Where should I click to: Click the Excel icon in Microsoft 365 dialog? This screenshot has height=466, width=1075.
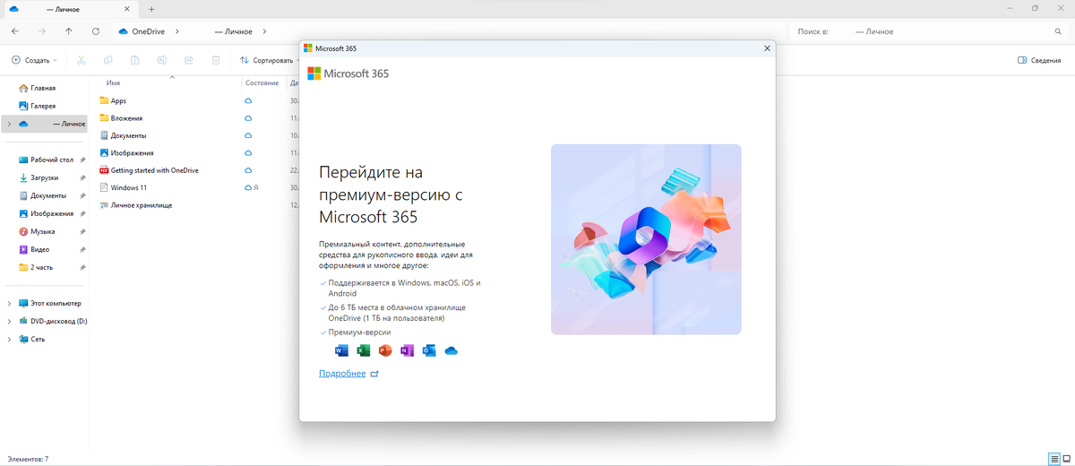[363, 350]
